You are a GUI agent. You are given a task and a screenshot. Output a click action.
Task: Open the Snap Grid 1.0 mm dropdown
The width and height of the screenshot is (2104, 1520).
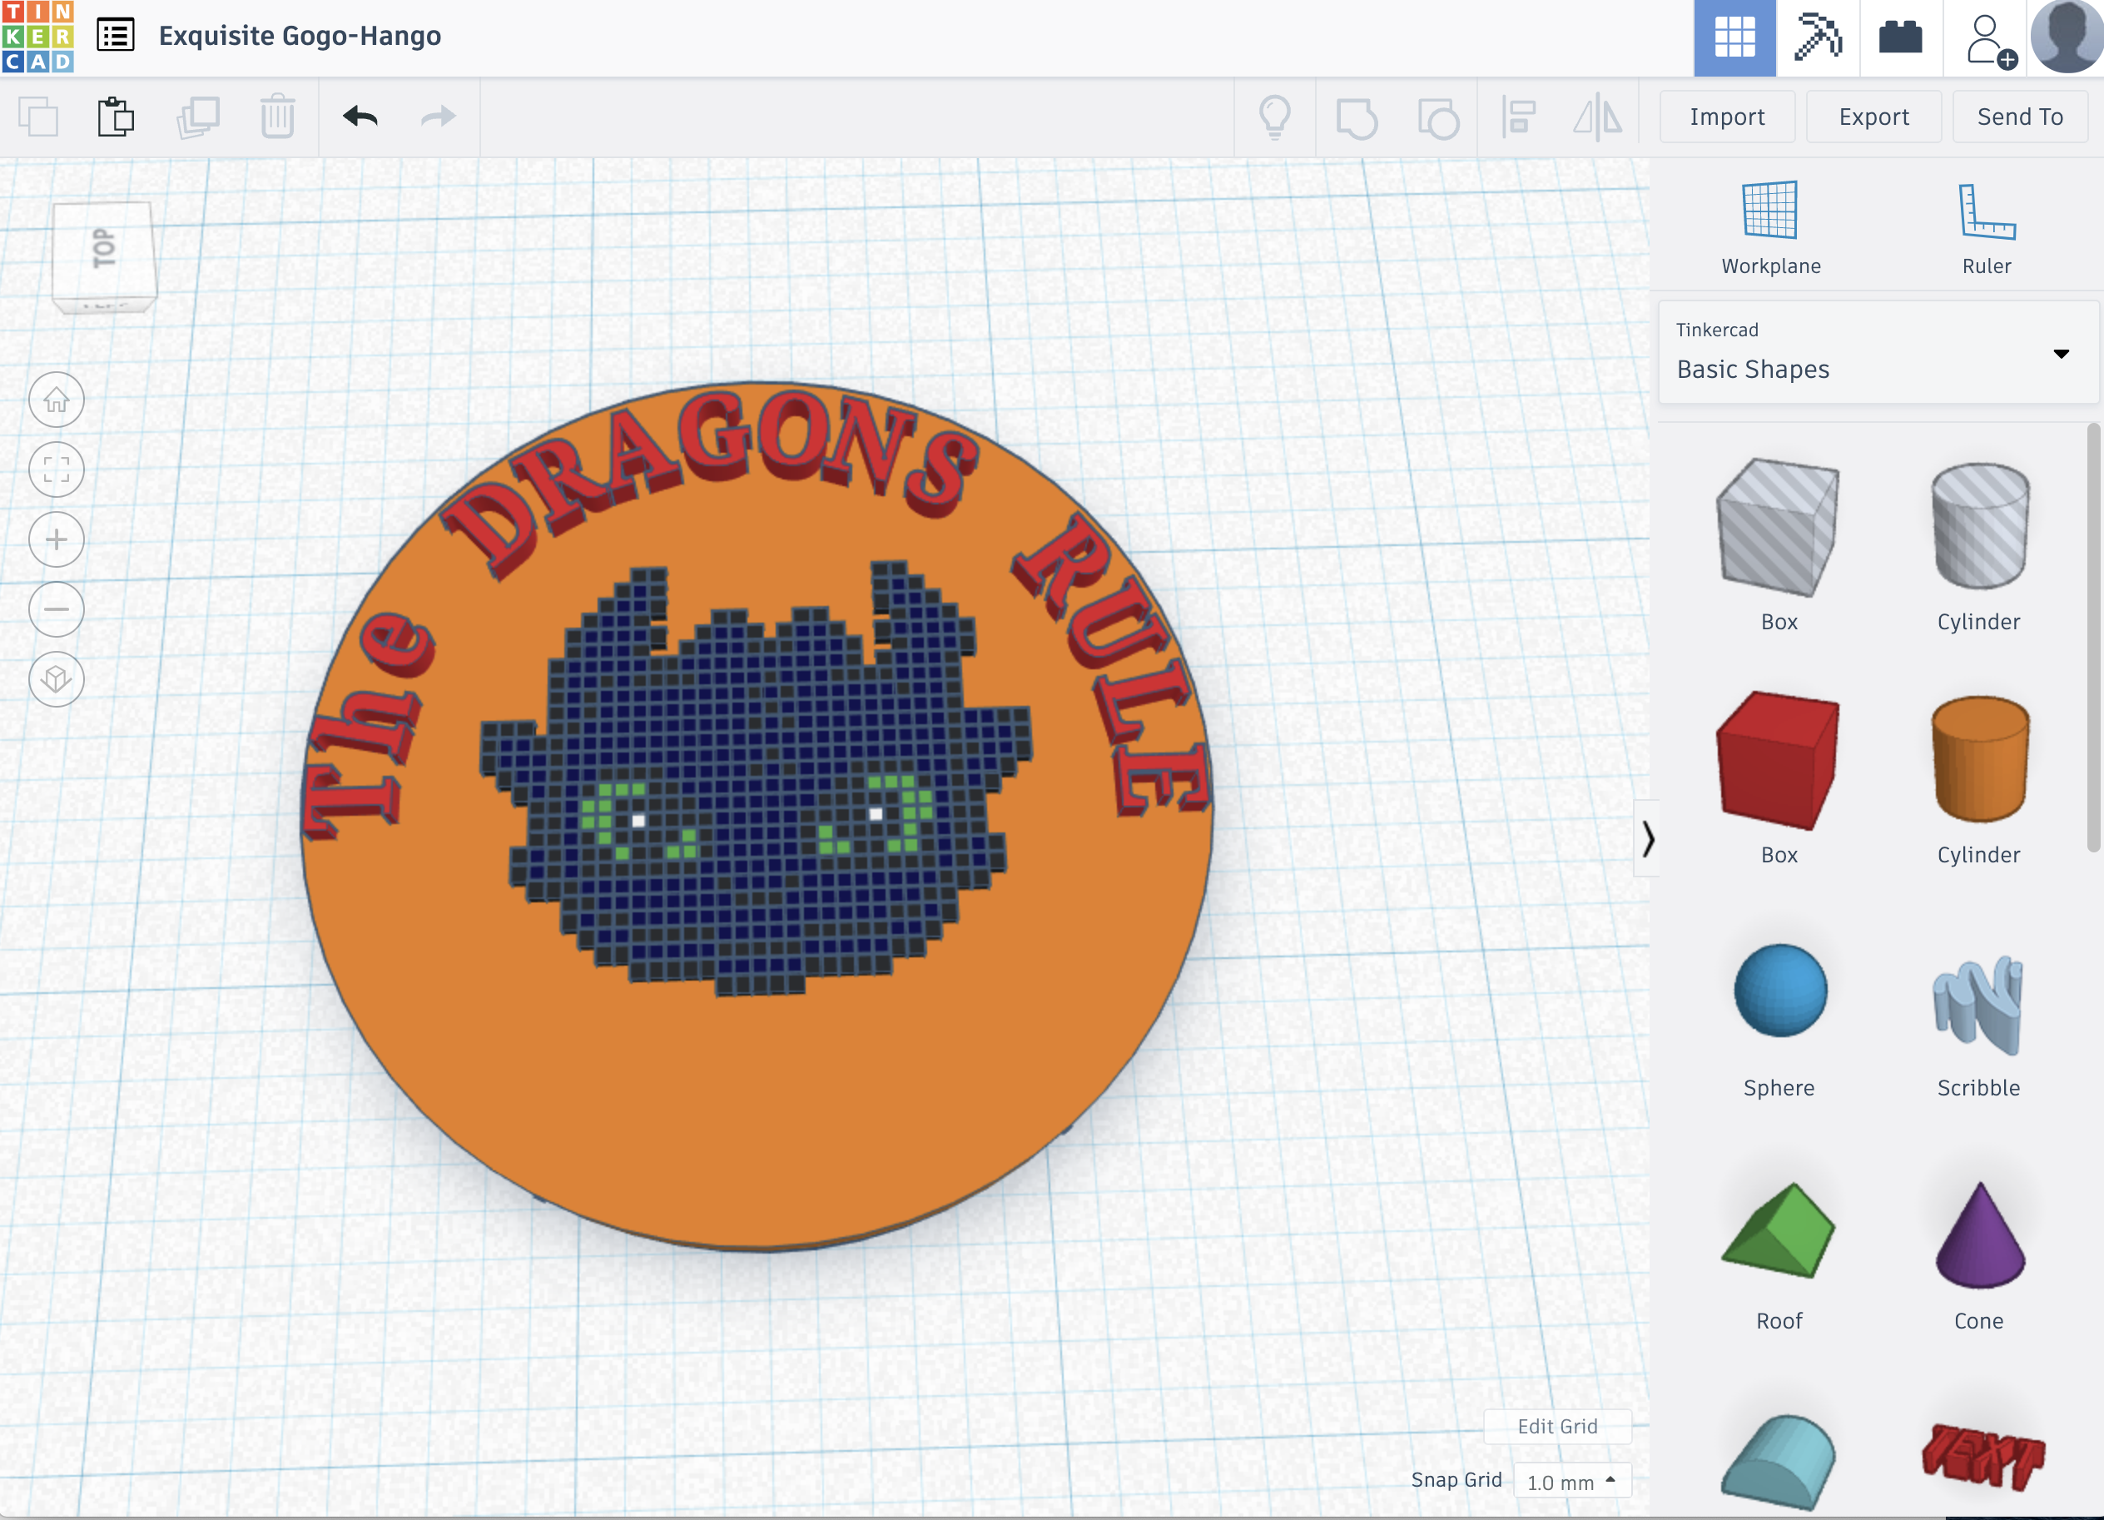(1571, 1481)
